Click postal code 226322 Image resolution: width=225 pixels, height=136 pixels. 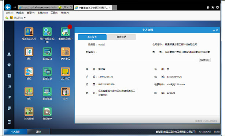coord(171,93)
